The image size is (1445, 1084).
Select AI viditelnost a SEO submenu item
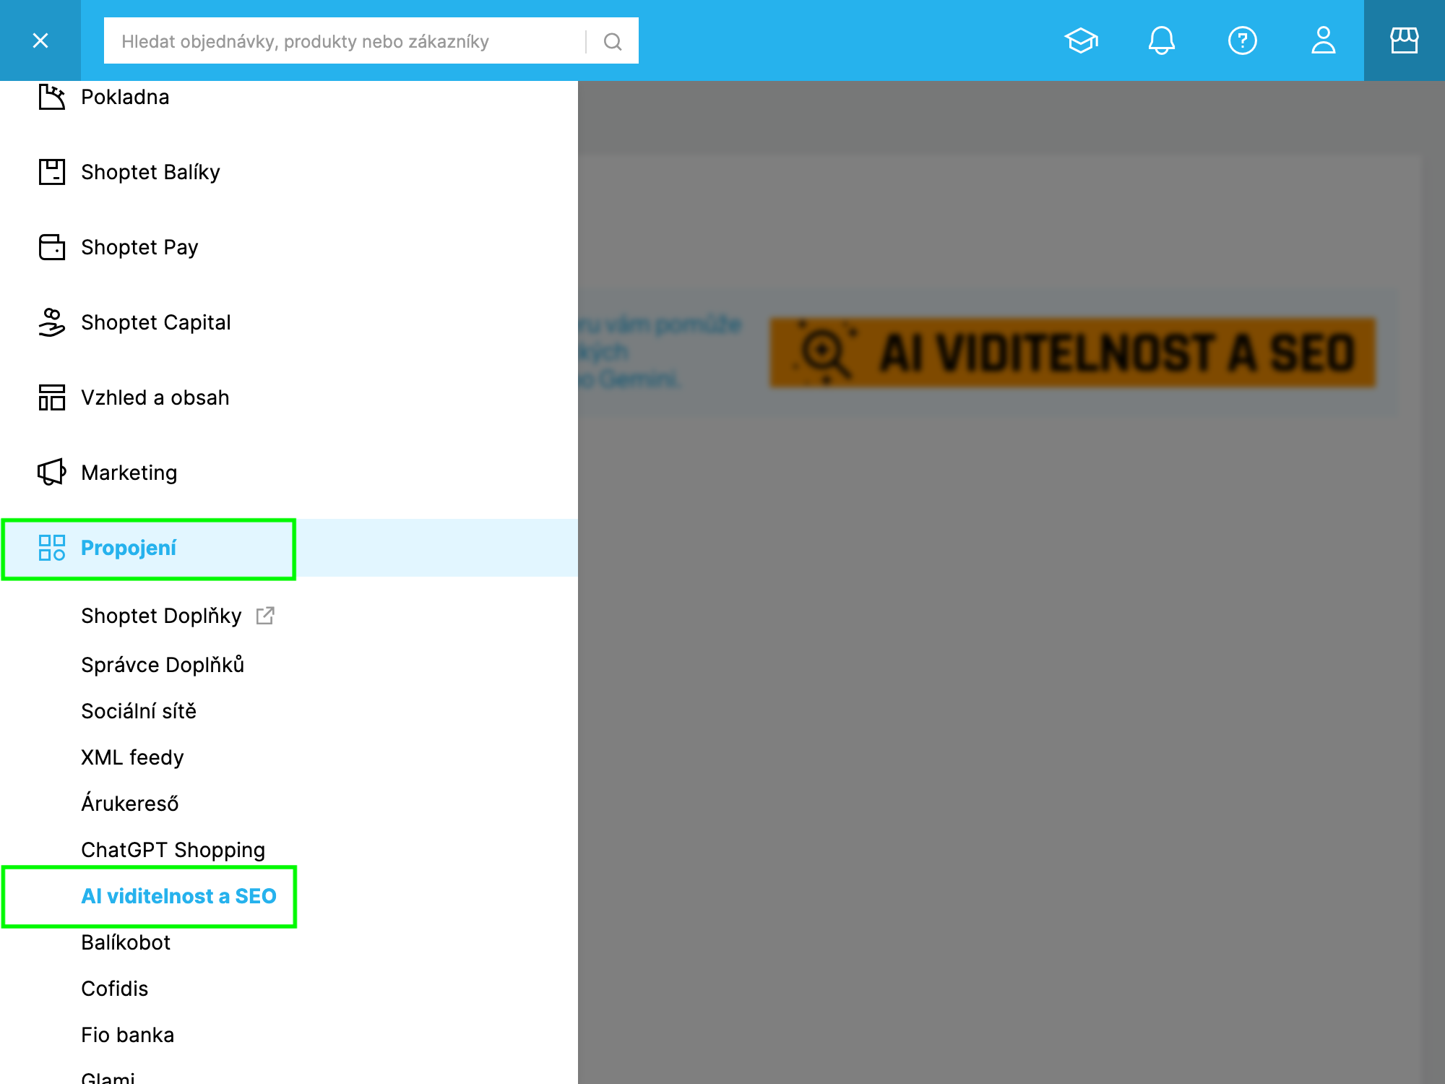[x=179, y=896]
